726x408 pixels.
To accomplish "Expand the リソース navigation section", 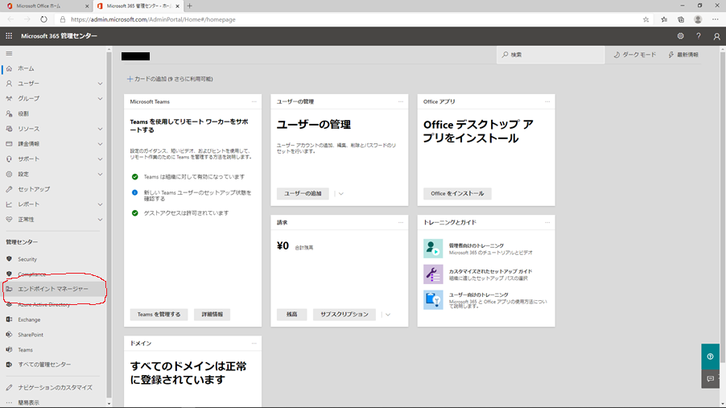I will click(100, 129).
